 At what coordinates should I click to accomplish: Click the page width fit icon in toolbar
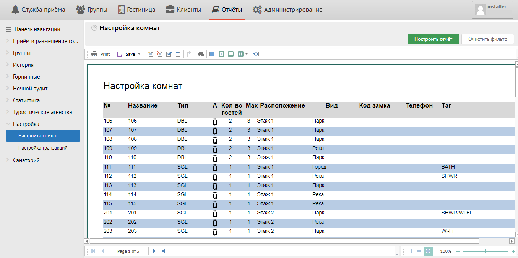click(x=256, y=54)
